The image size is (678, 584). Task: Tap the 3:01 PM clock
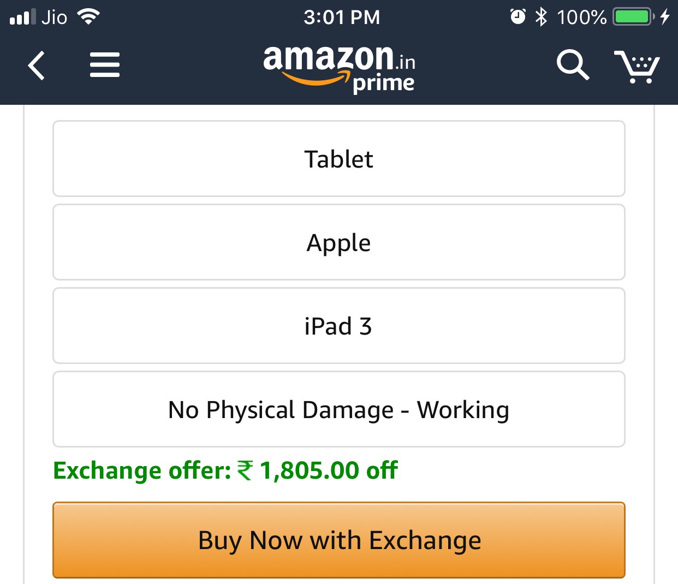coord(342,17)
